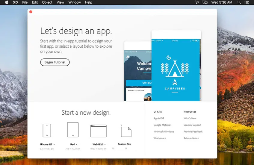Open Notification Center list icon
The height and width of the screenshot is (165, 254).
tap(247, 2)
